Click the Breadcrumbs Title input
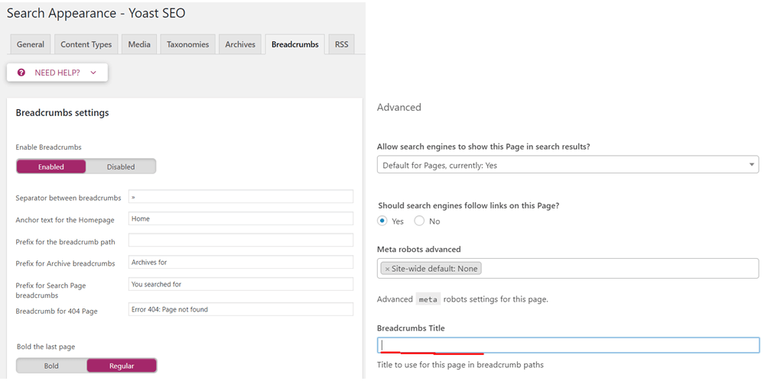This screenshot has height=381, width=771. [568, 345]
